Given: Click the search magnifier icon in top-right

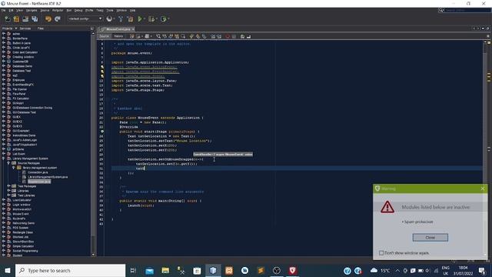Looking at the screenshot, I should 441,10.
